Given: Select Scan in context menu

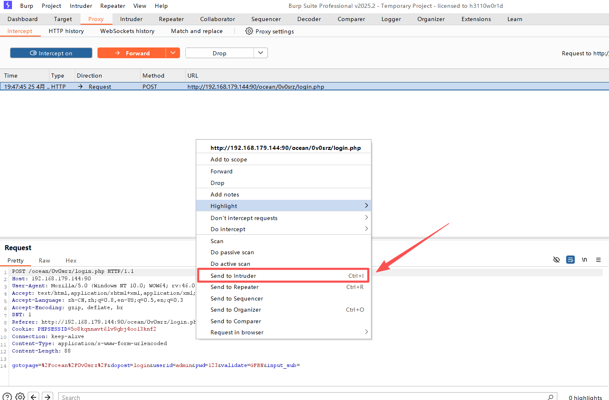Looking at the screenshot, I should (x=284, y=241).
